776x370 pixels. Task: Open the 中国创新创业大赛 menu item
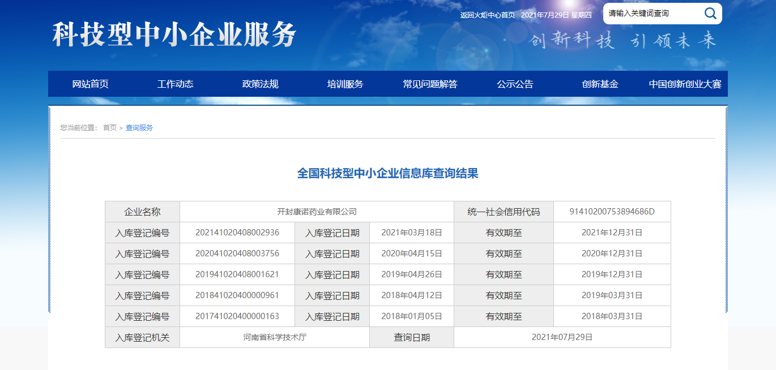685,84
